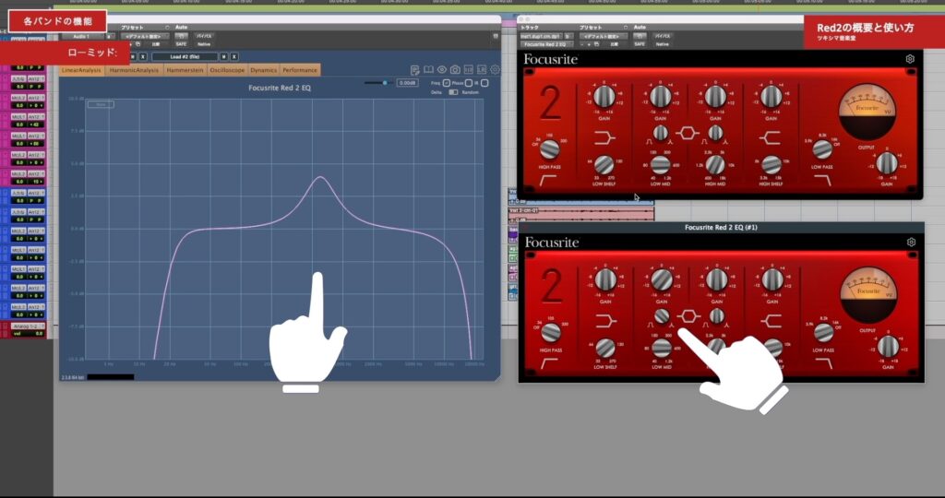Click automation enable icon under Auto in right plugin header
945x498 pixels.
pos(640,36)
